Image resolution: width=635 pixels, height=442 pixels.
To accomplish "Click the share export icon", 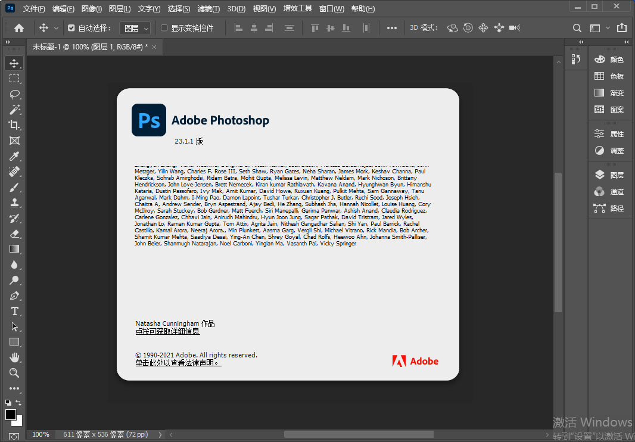I will (622, 27).
